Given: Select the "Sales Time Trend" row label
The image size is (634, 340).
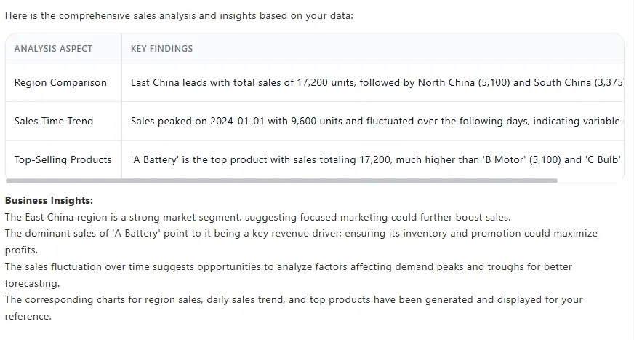Looking at the screenshot, I should [54, 122].
